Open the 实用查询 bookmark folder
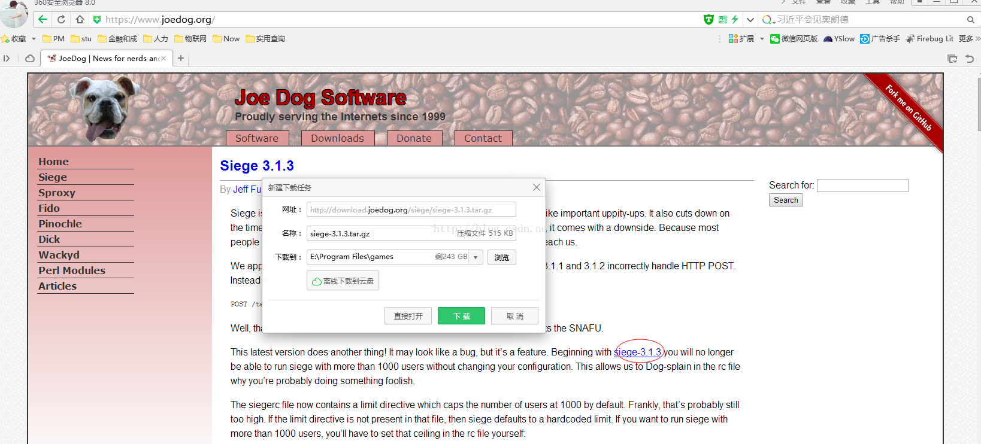Image resolution: width=981 pixels, height=444 pixels. coord(265,39)
